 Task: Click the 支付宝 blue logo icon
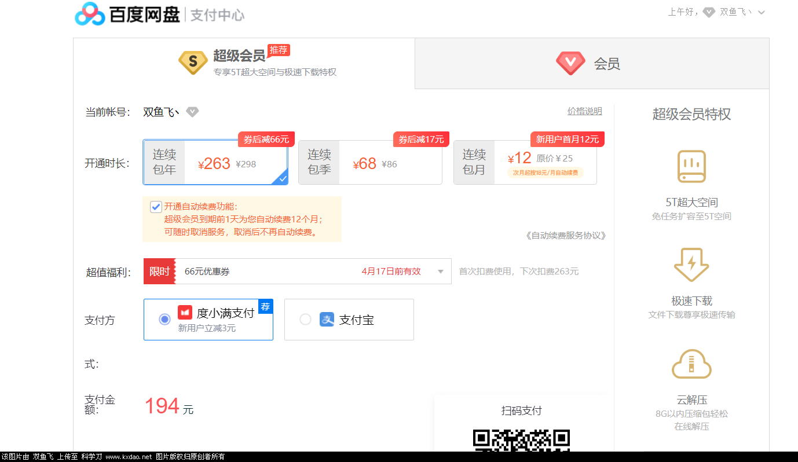pyautogui.click(x=327, y=319)
